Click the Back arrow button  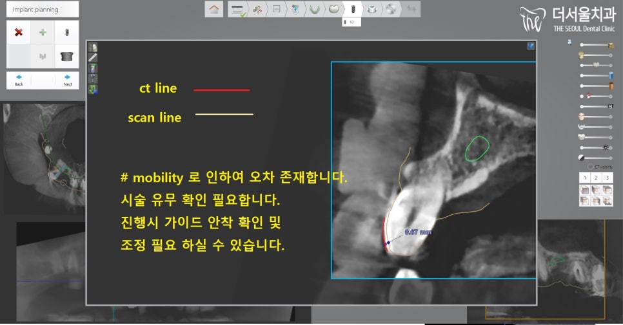click(x=19, y=80)
